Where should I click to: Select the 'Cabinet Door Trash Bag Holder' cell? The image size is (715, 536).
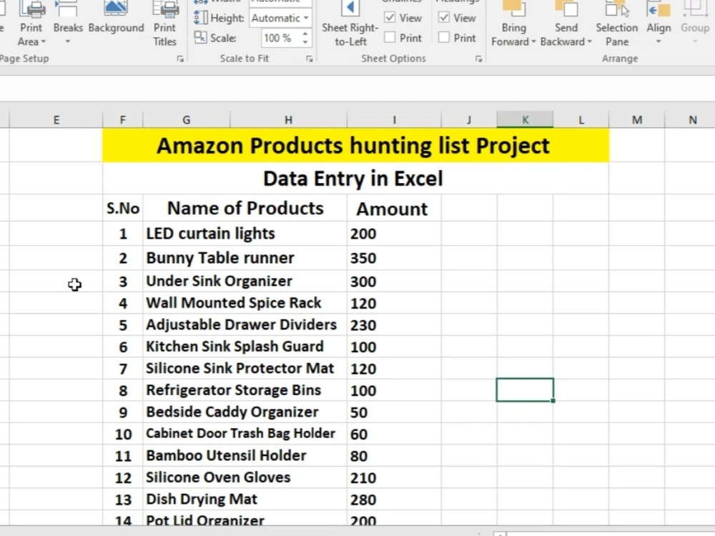(x=245, y=434)
